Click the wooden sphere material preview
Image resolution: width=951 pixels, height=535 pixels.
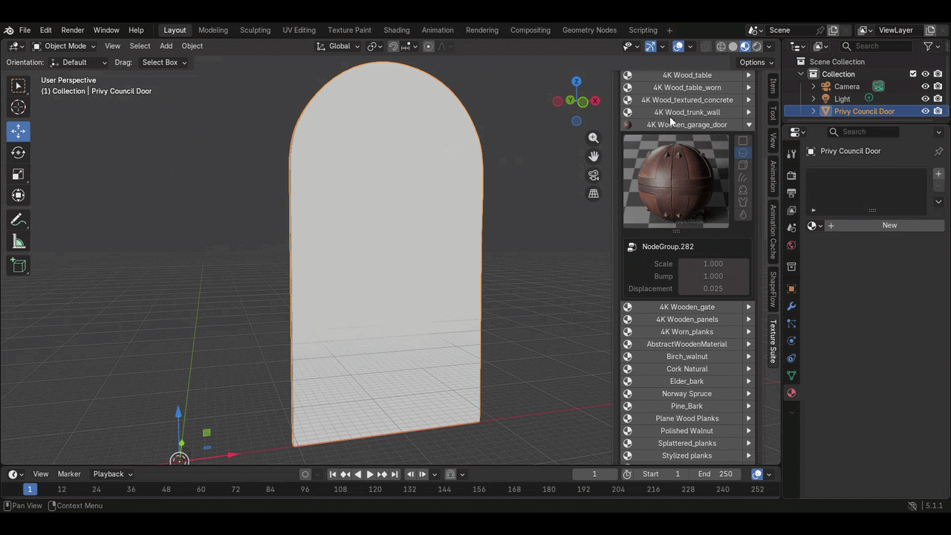click(x=677, y=181)
